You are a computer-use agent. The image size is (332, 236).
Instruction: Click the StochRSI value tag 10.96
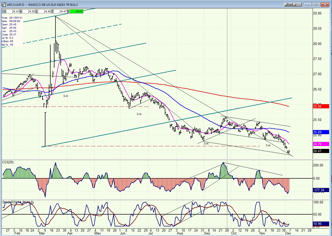[321, 224]
